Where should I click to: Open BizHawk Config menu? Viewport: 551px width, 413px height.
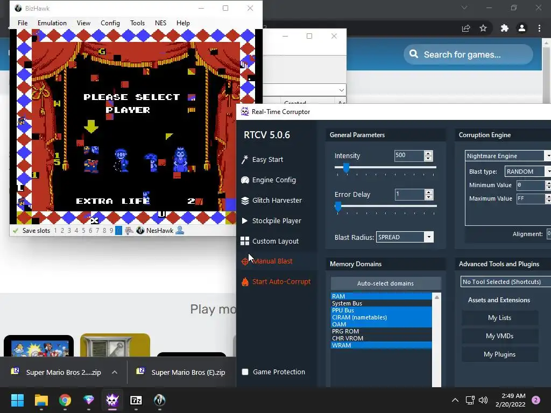[x=110, y=23]
